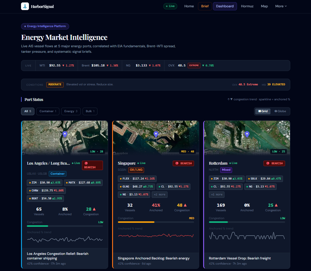Click the Singapore congestion up-triangle icon
Image resolution: width=311 pixels, height=271 pixels.
click(x=185, y=205)
